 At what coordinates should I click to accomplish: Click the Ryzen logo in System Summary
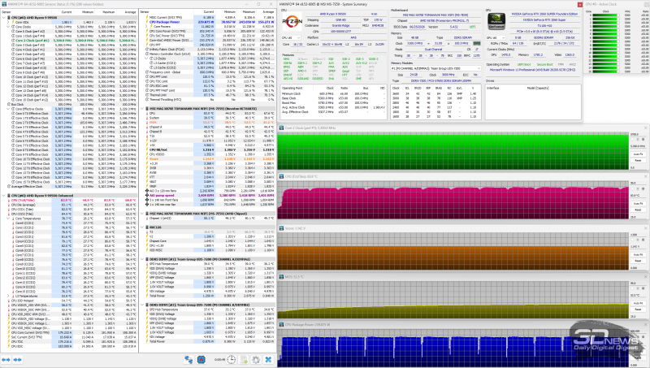292,22
